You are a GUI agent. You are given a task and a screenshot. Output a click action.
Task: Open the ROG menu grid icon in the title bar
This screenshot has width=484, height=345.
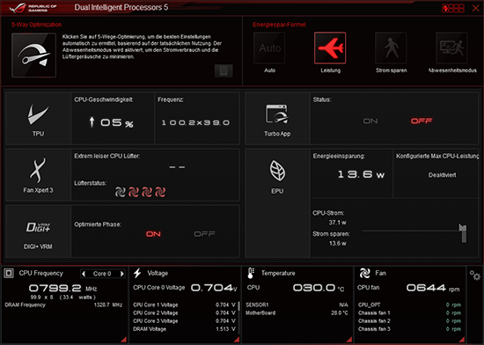[453, 8]
